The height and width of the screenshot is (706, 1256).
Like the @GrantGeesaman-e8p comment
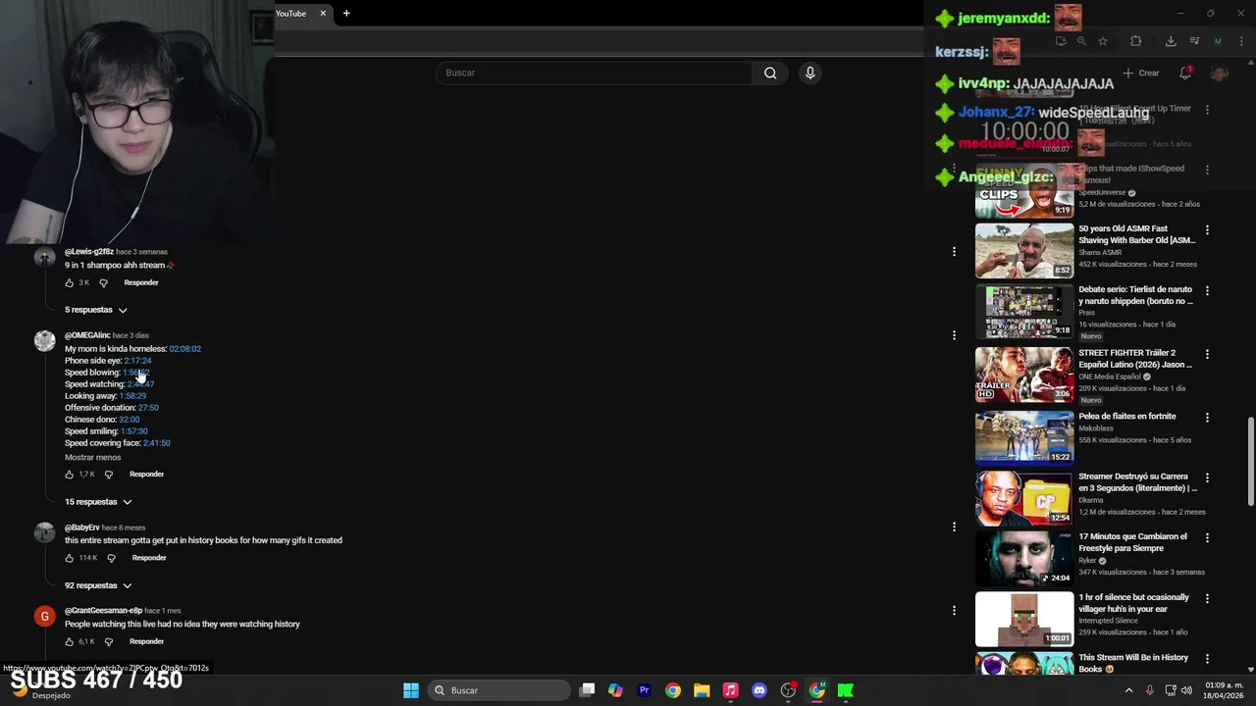tap(69, 641)
